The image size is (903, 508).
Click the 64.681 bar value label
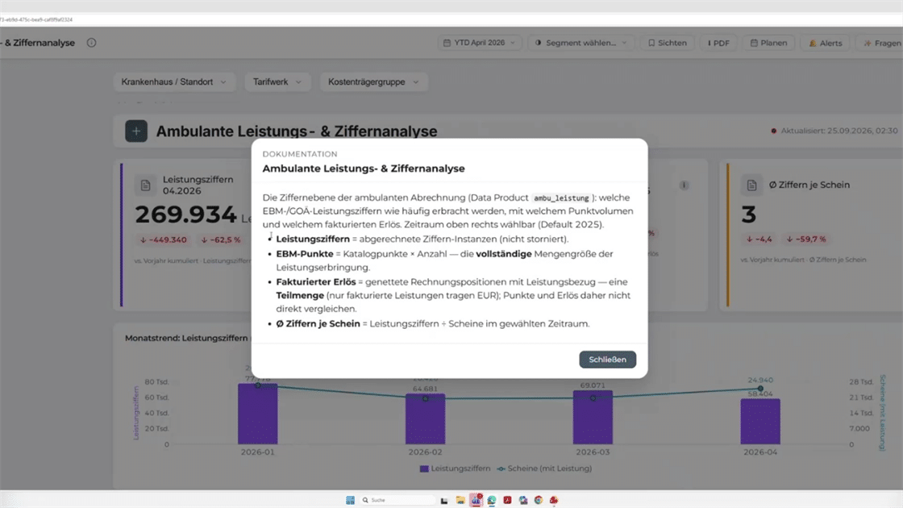[x=425, y=389]
